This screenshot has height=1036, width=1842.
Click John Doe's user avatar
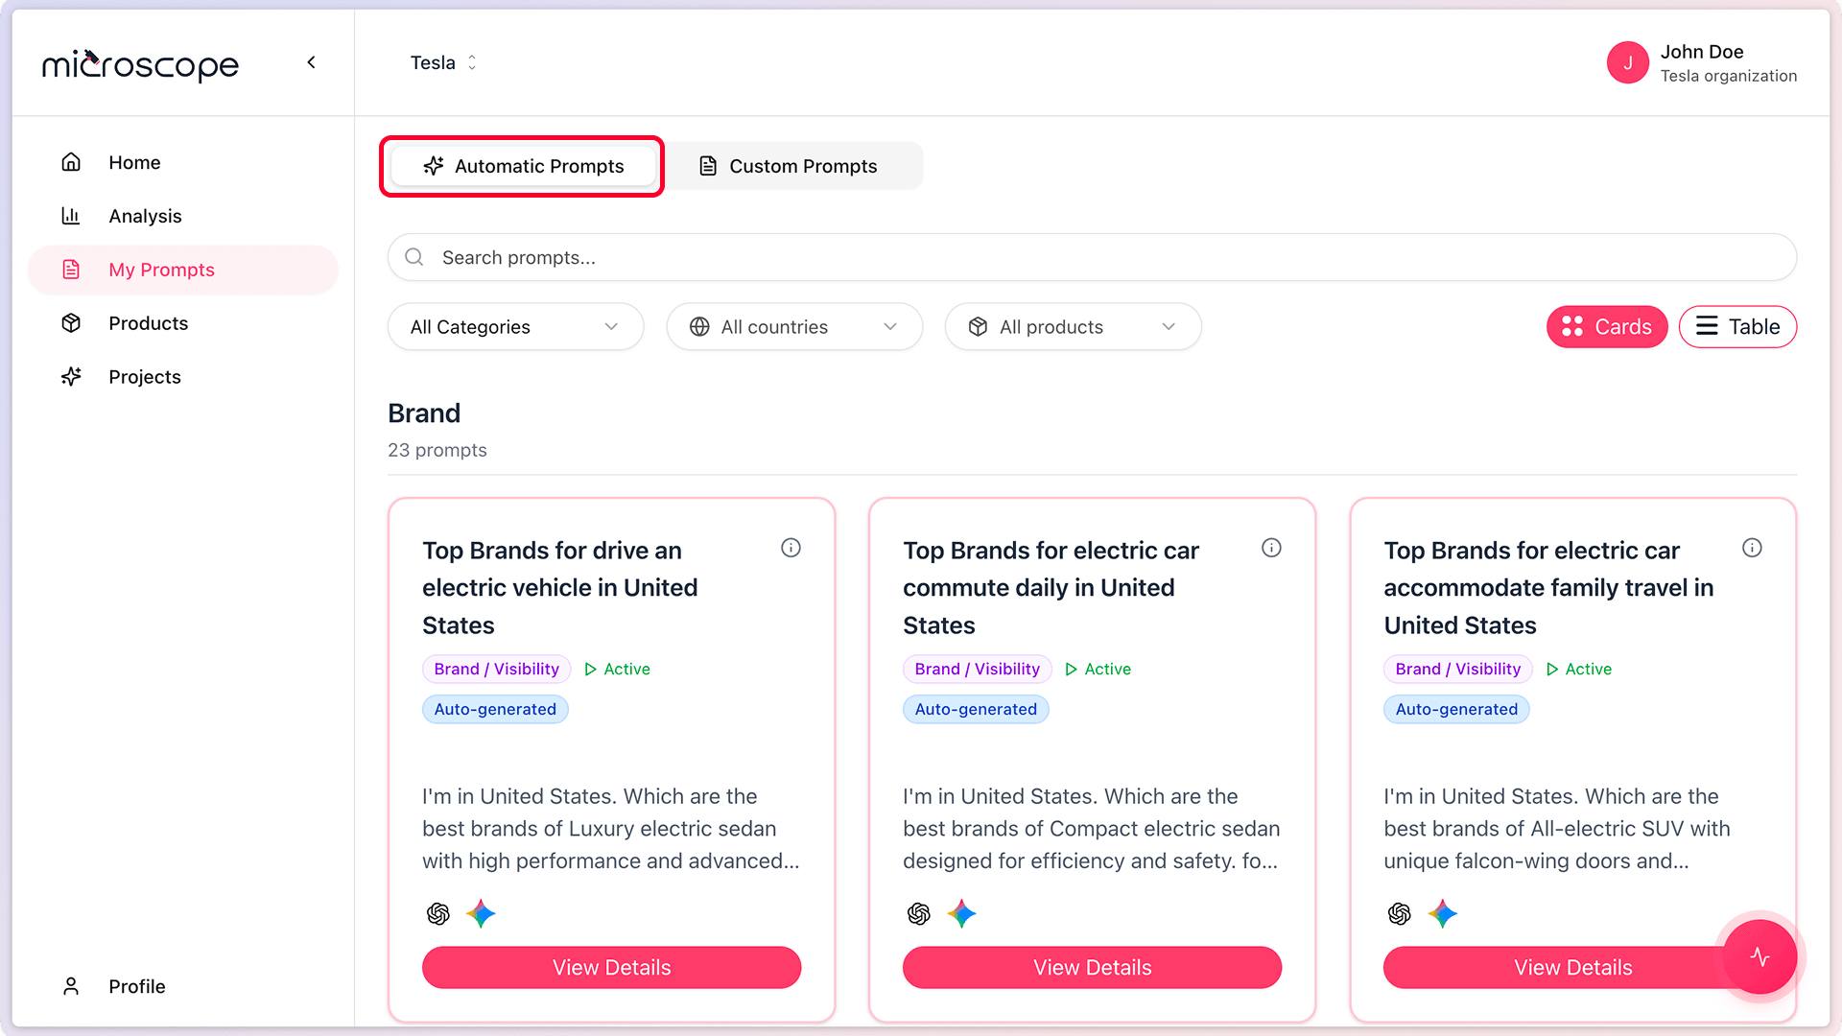click(1627, 63)
